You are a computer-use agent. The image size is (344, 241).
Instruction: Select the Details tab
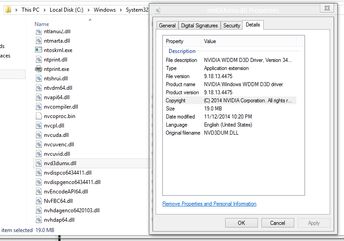pos(253,25)
